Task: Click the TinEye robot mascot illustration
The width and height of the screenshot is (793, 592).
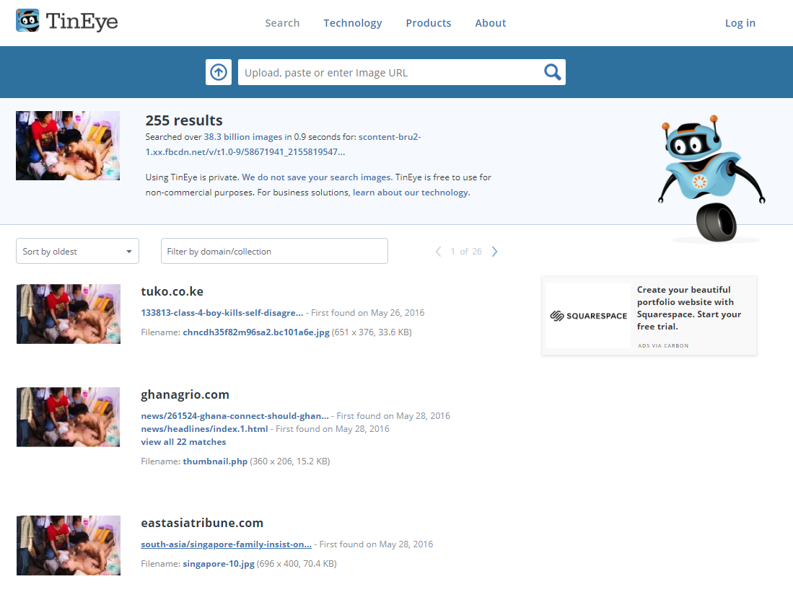Action: click(x=712, y=178)
